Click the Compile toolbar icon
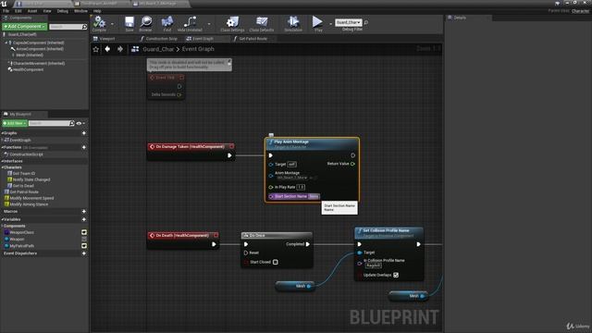The height and width of the screenshot is (333, 592). coord(99,22)
